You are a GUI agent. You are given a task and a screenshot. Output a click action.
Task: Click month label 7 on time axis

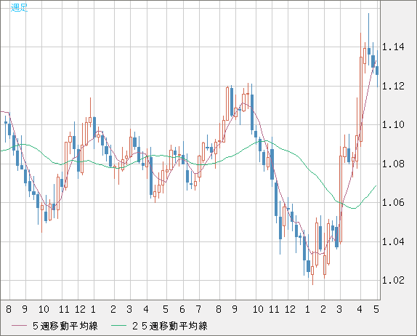click(x=198, y=309)
